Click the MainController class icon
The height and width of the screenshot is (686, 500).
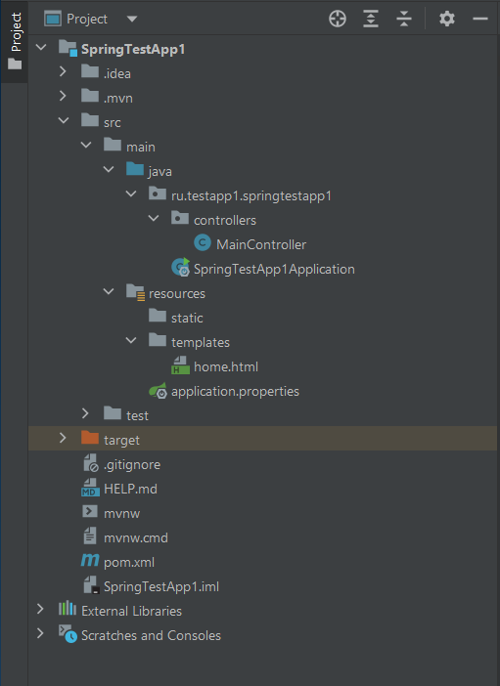(202, 242)
